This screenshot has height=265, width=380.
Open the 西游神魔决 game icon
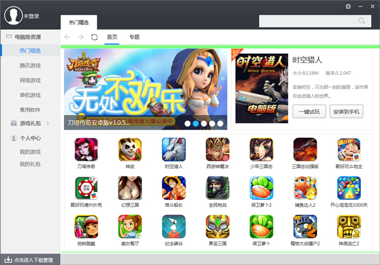(218, 149)
